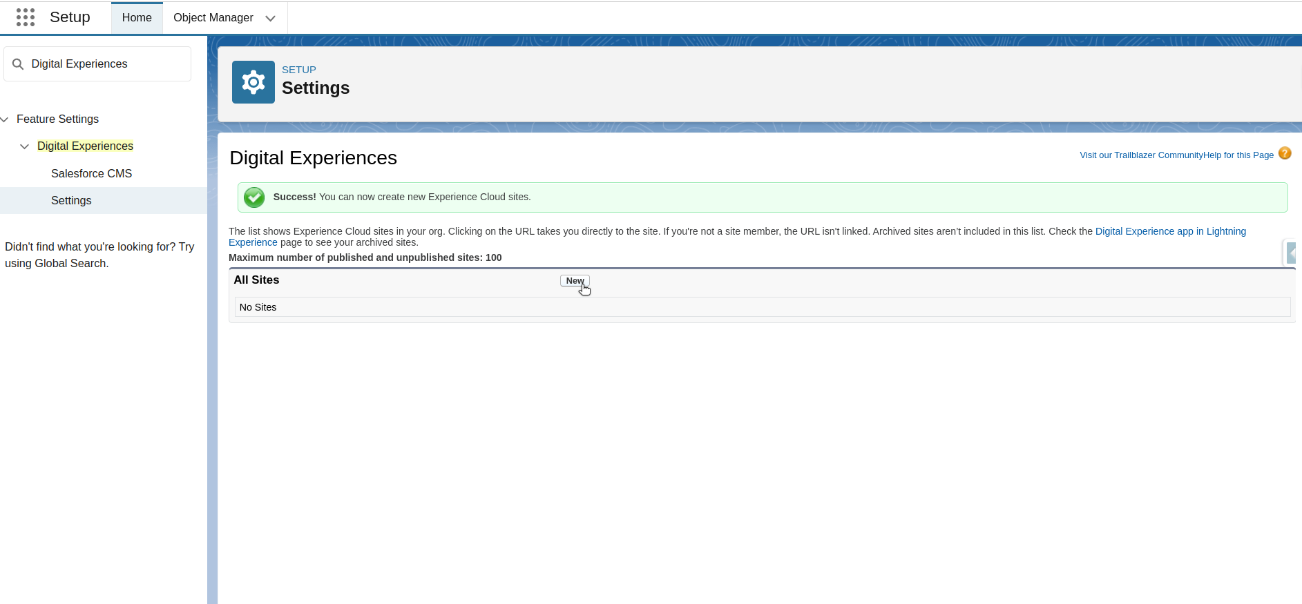
Task: Open the App Launcher dots icon
Action: 26,17
